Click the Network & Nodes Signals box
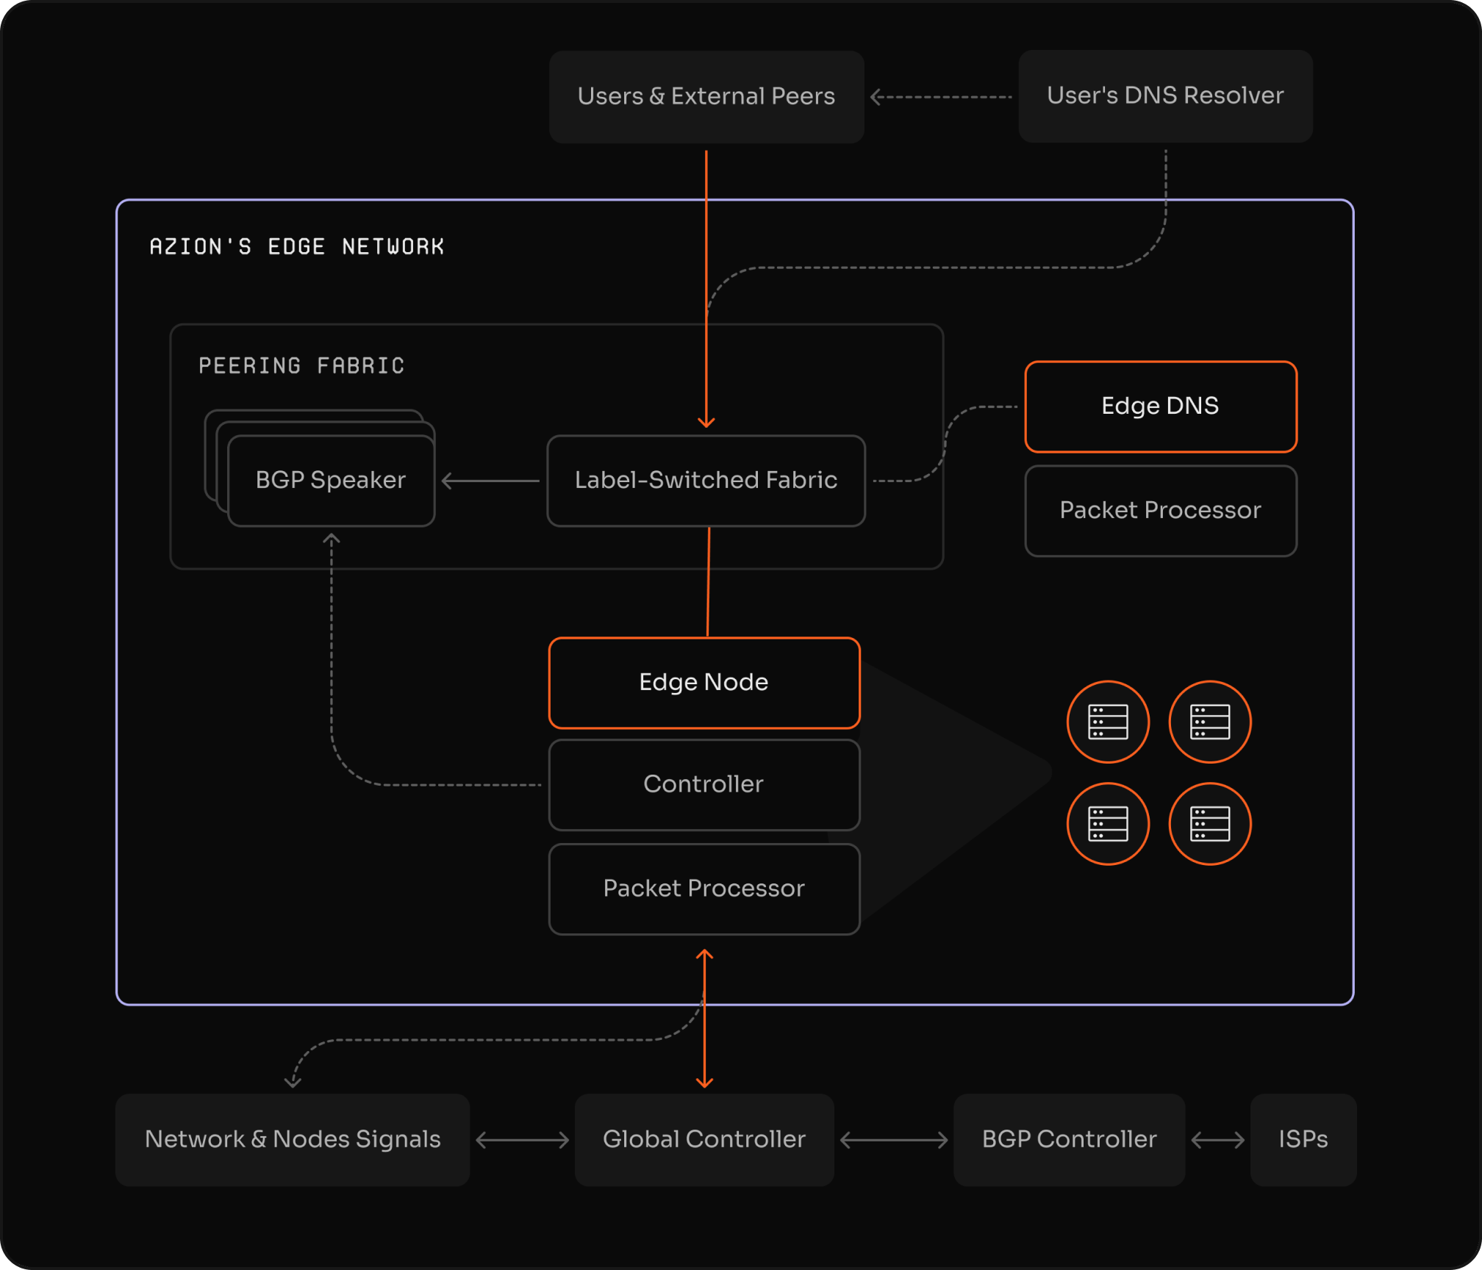Viewport: 1482px width, 1270px height. [x=293, y=1139]
